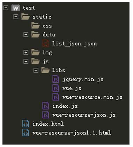Click JS icon next to vue-resource.min.js
This screenshot has width=133, height=147.
tap(56, 97)
